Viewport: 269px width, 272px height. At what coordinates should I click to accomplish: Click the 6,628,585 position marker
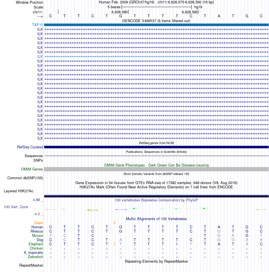[x=190, y=12]
